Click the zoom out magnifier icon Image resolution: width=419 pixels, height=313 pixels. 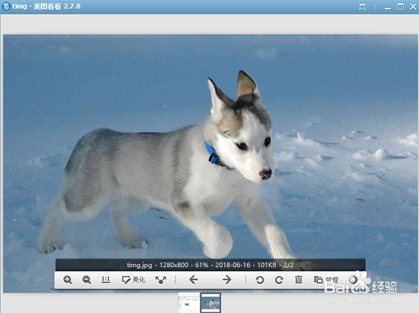[x=87, y=280]
